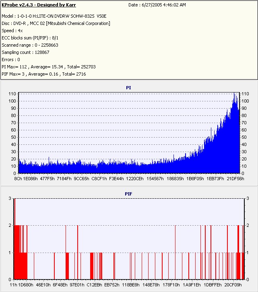The width and height of the screenshot is (258, 292).
Task: Click the PIF spike reaching 3 at left
Action: (x=14, y=212)
